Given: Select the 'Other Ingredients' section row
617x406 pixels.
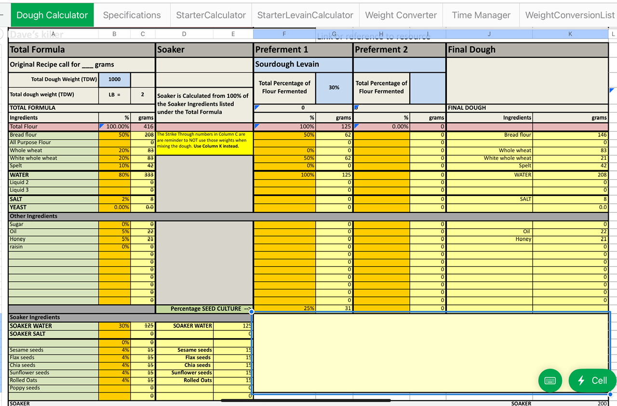Looking at the screenshot, I should (308, 216).
